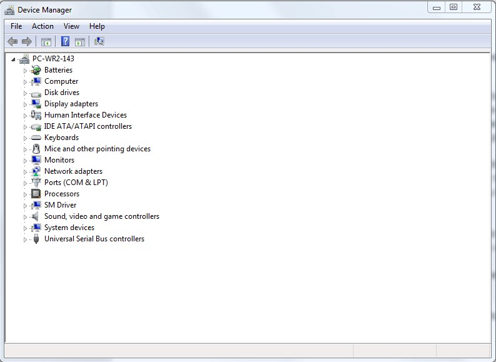Expand the Batteries node arrow
Viewport: 496px width, 362px height.
point(26,71)
